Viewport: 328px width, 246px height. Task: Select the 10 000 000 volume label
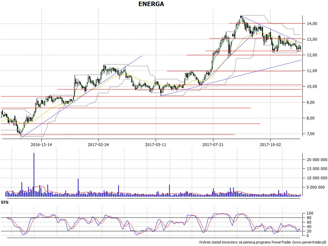pyautogui.click(x=317, y=178)
